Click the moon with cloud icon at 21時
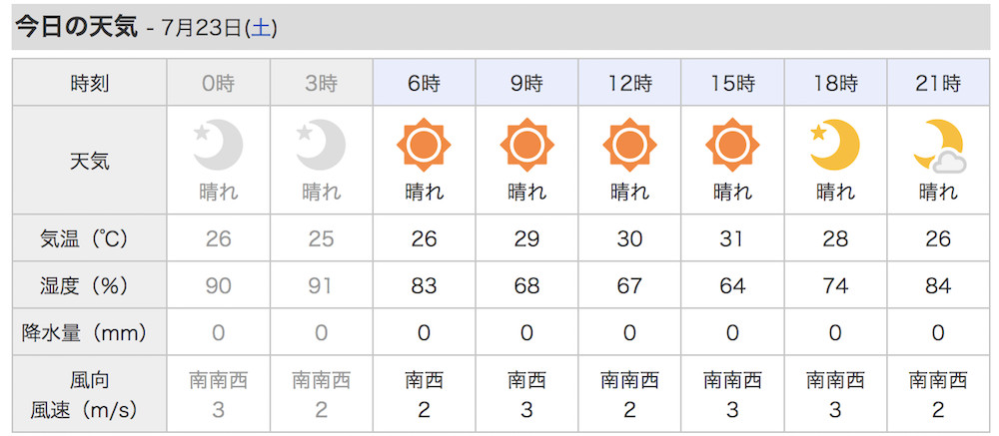Viewport: 999px width, 436px height. click(x=938, y=147)
